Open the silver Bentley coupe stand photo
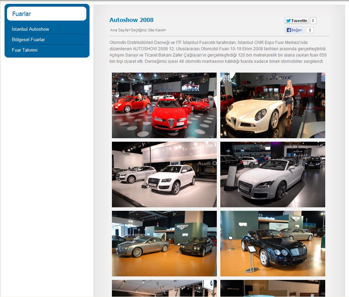 [164, 244]
